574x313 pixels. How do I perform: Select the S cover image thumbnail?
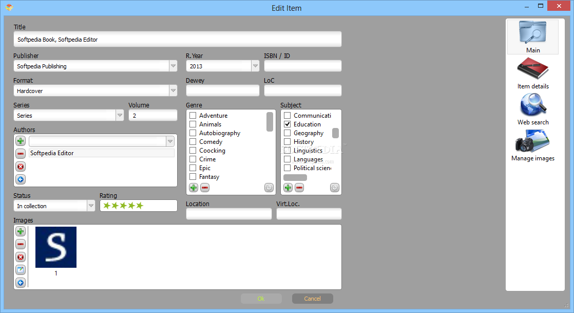(56, 247)
